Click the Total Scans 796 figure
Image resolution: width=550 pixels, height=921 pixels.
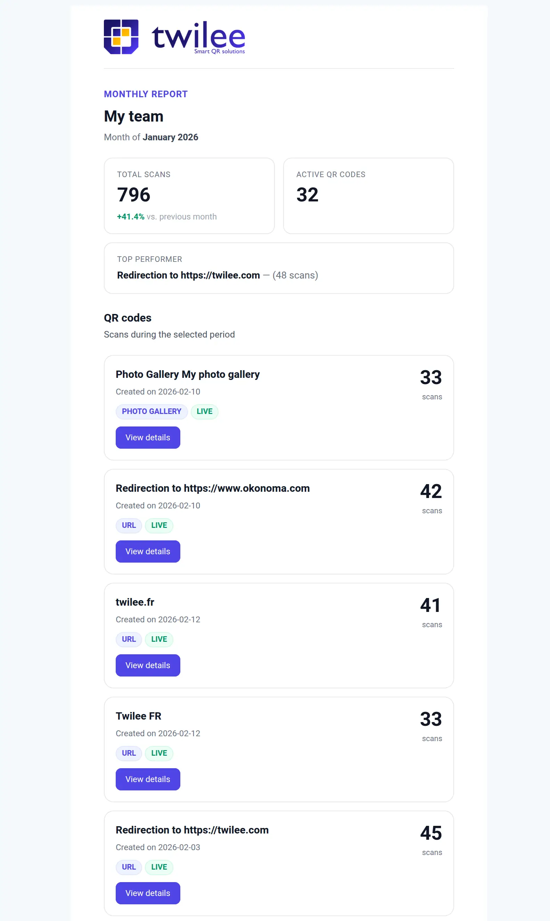(134, 194)
